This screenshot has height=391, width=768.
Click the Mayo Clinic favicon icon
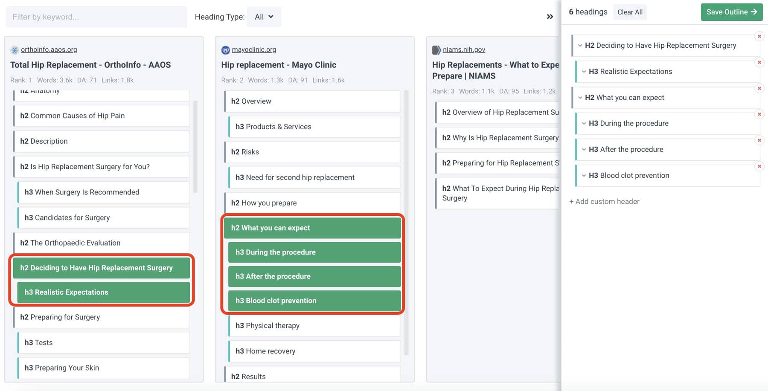tap(225, 50)
